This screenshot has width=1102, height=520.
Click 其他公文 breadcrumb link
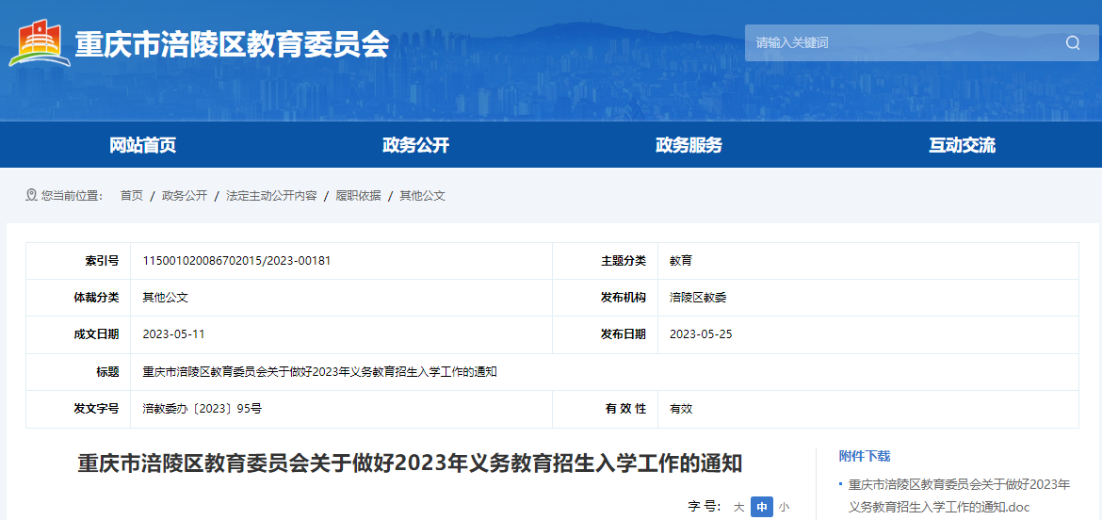[x=422, y=196]
